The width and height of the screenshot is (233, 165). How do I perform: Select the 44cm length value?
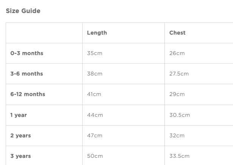click(x=95, y=115)
